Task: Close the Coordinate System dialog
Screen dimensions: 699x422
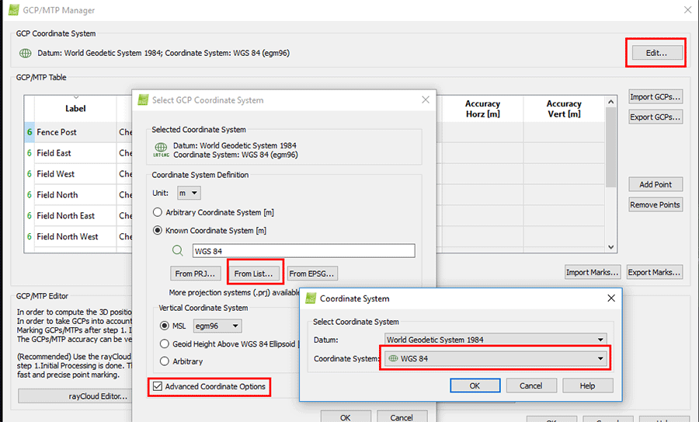Action: 610,298
